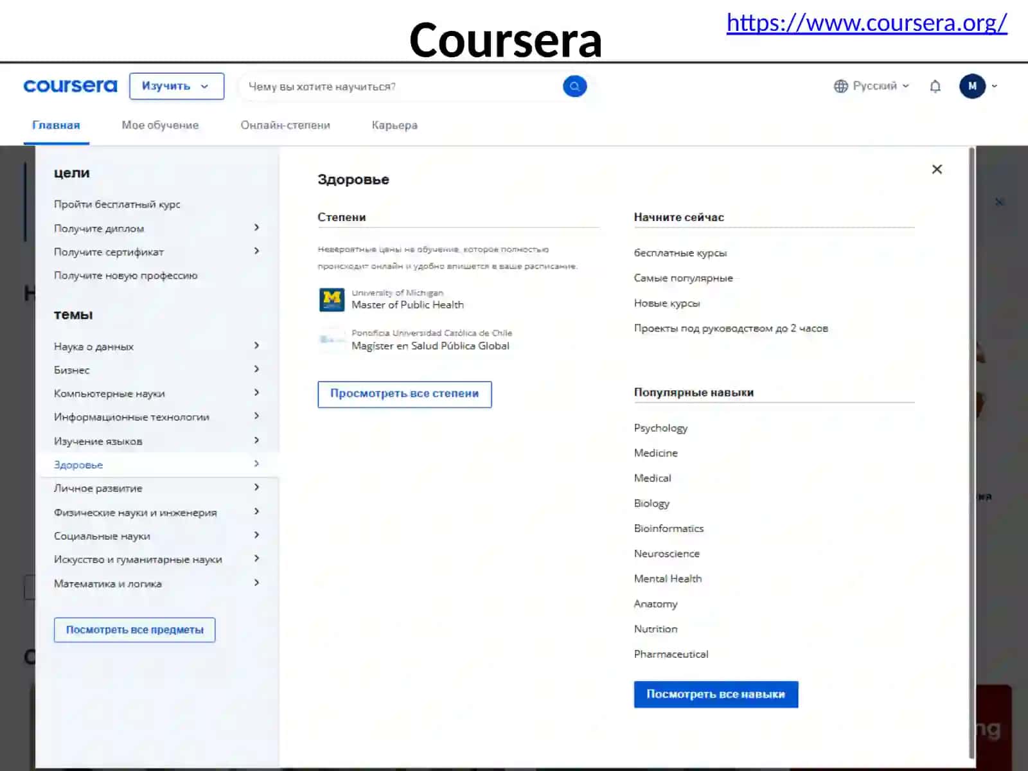Open Изучение языков category
The image size is (1028, 771).
coord(157,441)
